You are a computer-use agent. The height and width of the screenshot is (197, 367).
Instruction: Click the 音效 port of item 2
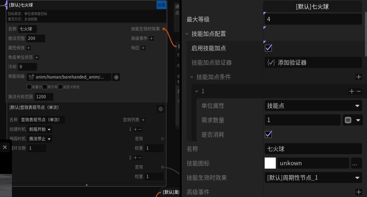(x=162, y=167)
